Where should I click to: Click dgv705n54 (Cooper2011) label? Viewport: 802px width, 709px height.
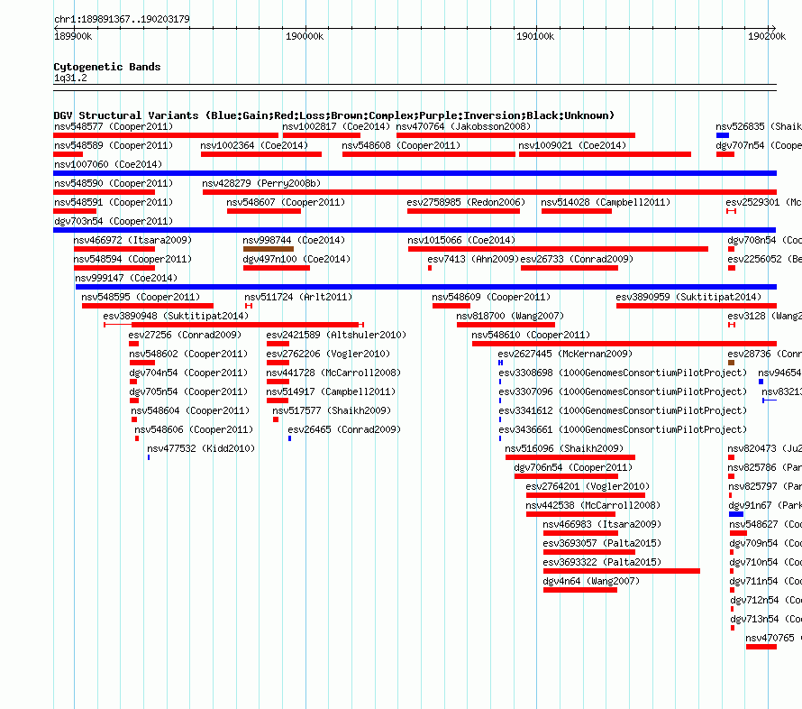pos(188,391)
